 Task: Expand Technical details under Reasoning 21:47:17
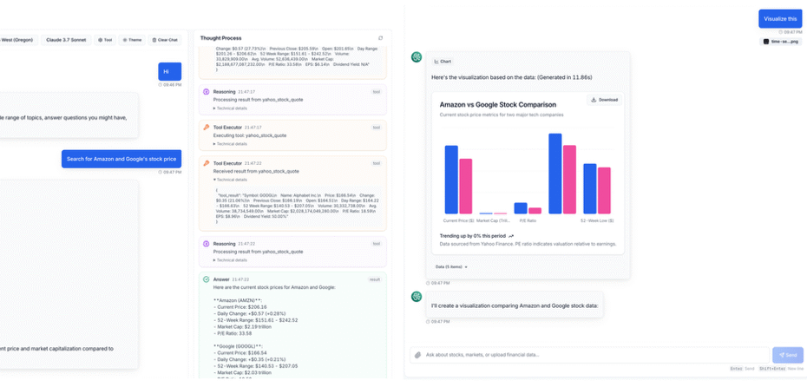[x=230, y=108]
